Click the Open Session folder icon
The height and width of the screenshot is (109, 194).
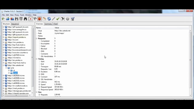click(x=8, y=19)
